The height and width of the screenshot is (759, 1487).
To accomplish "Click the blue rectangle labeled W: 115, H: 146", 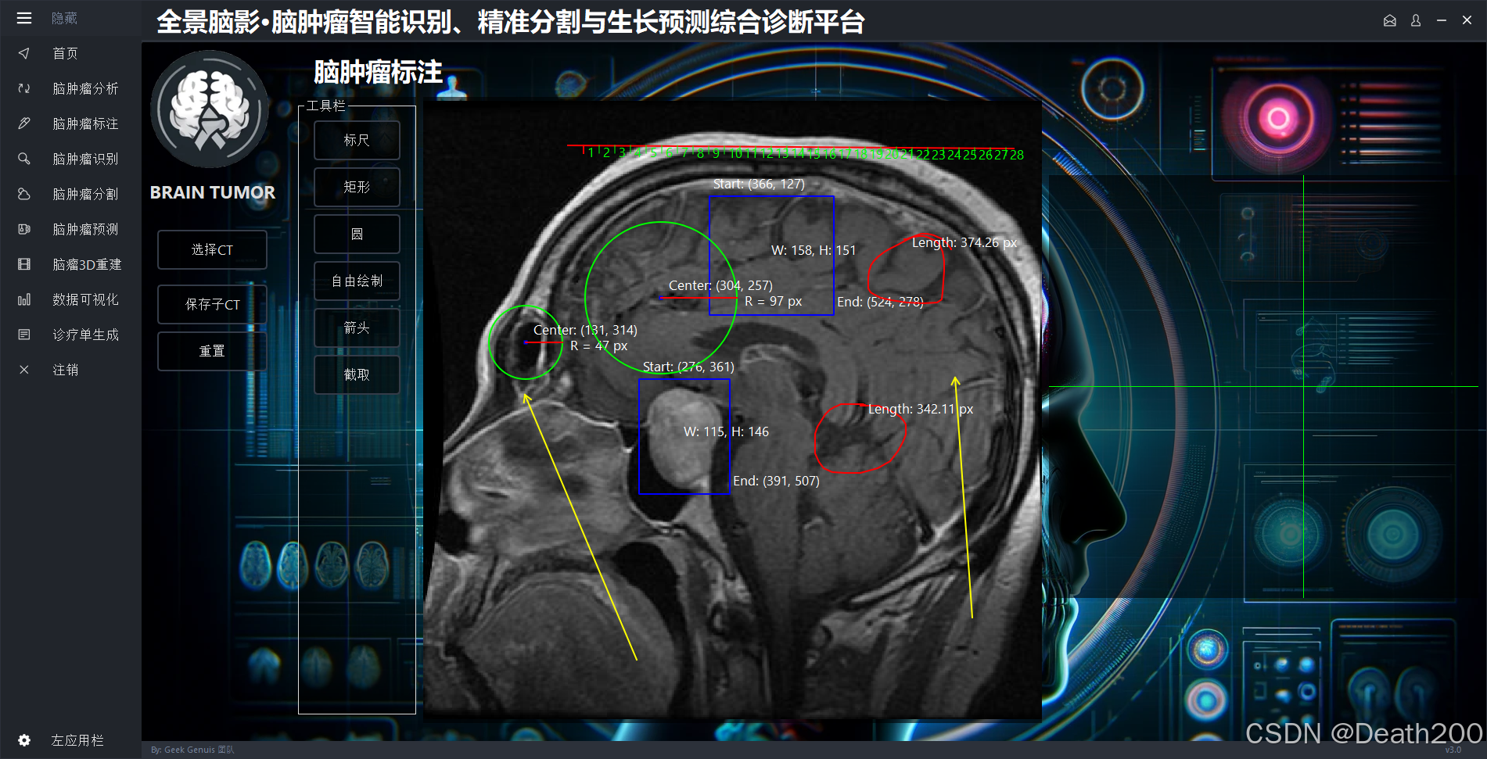I will click(684, 436).
